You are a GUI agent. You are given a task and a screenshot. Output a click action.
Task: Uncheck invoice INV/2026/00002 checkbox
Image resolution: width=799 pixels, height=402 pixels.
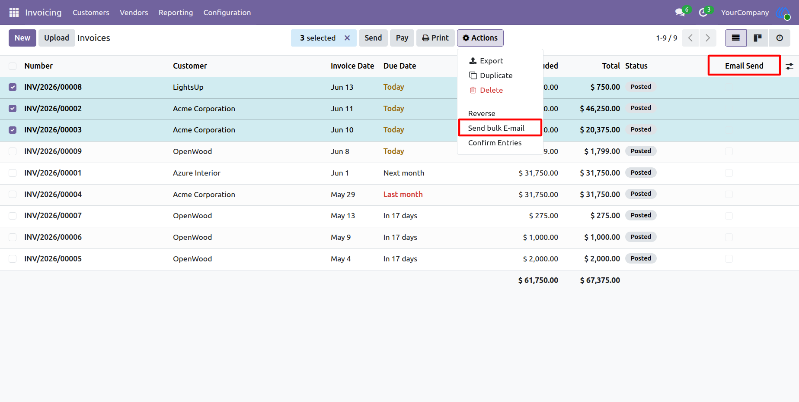point(13,109)
